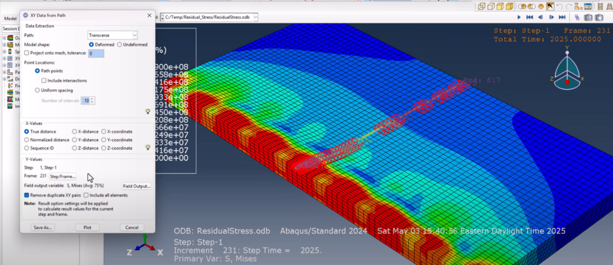Click the Output Databases tree icon
This screenshot has width=613, height=265.
coord(10,38)
